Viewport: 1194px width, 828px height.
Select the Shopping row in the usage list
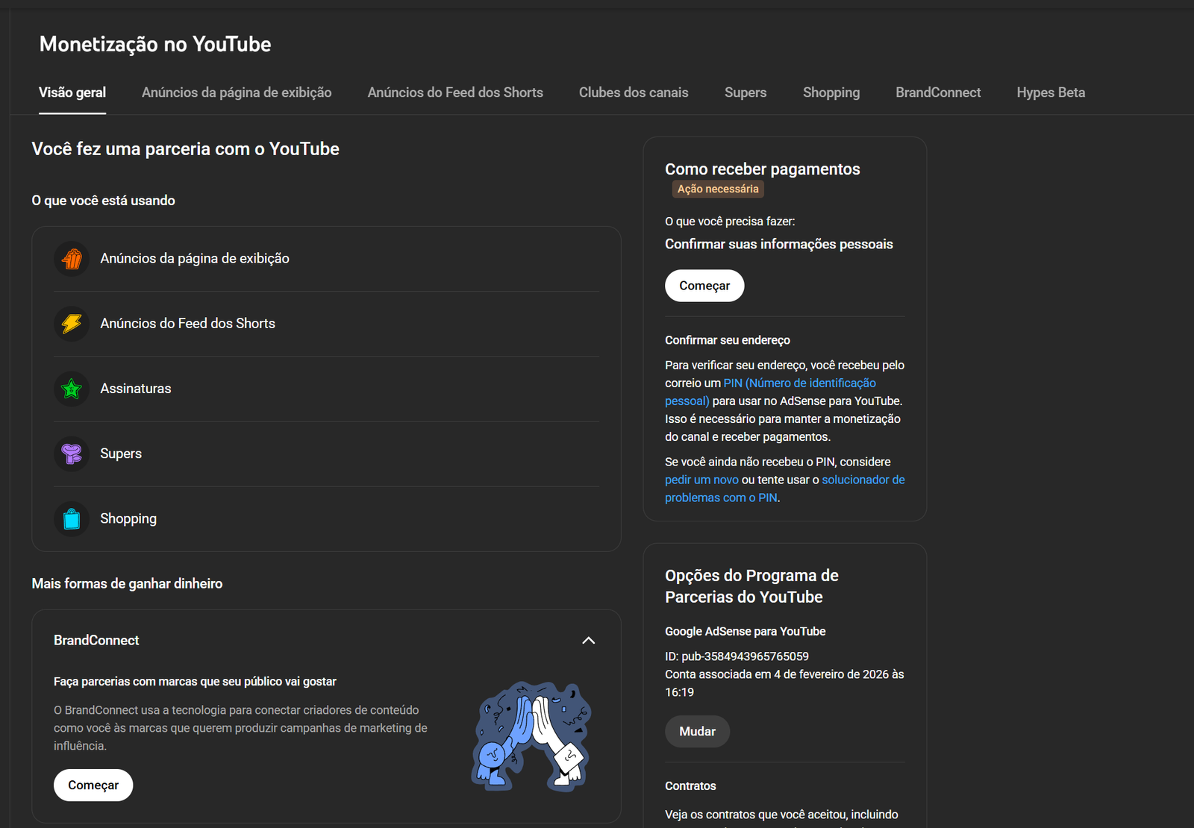click(x=326, y=518)
